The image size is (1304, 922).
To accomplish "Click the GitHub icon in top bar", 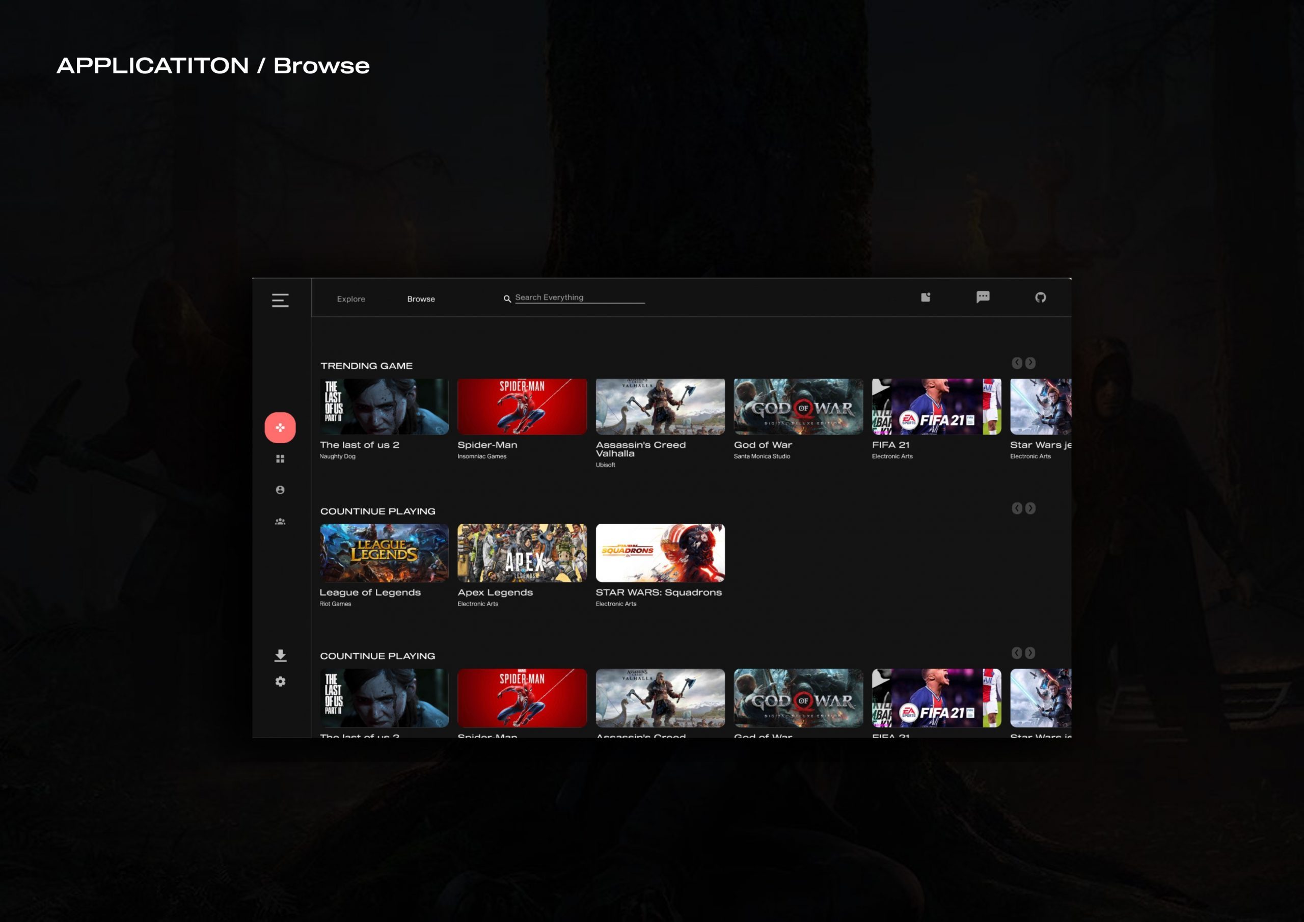I will coord(1041,297).
